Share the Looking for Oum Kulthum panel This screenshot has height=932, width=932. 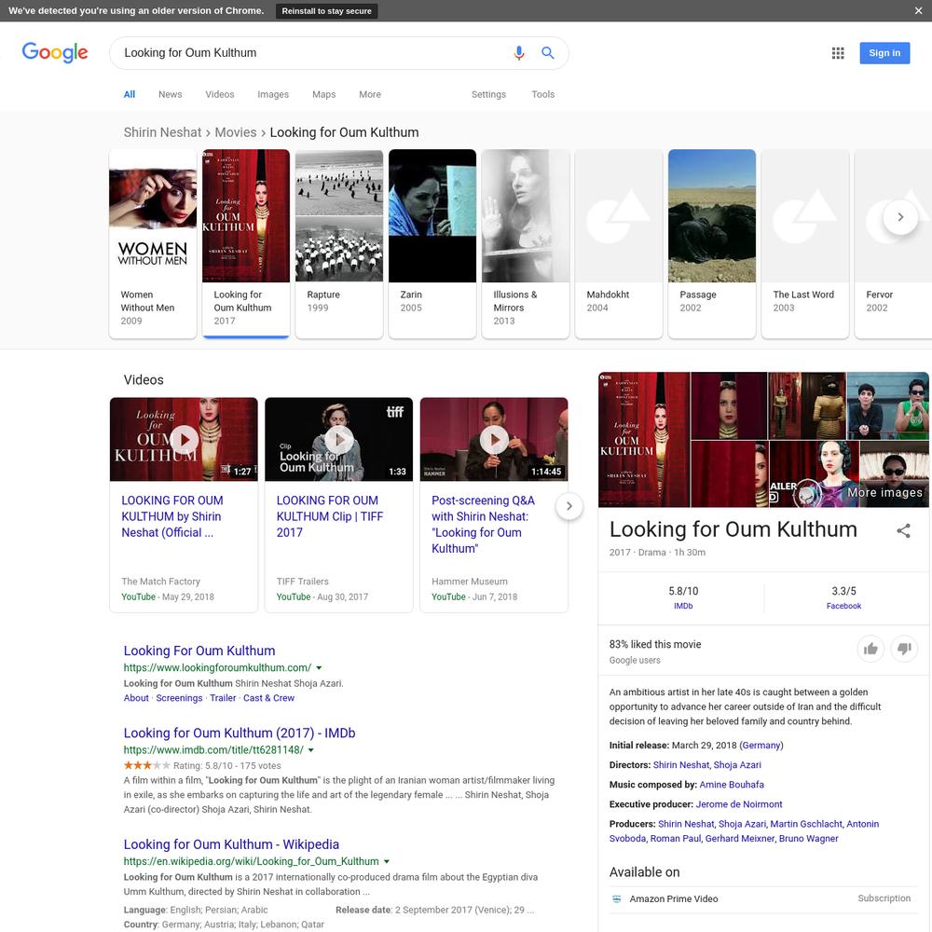point(903,530)
